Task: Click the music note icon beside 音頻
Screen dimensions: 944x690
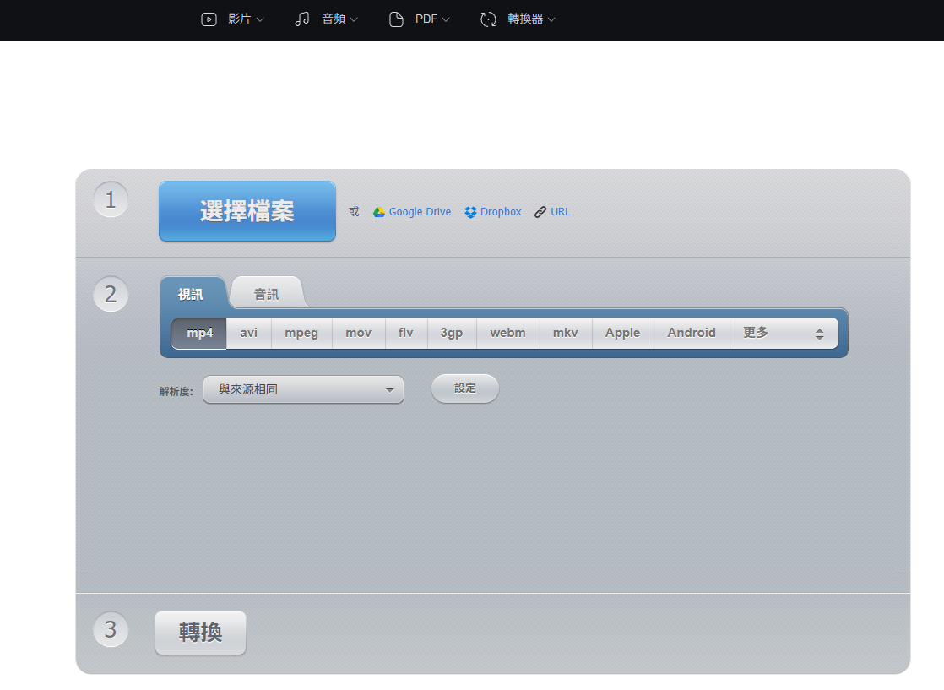Action: pos(301,19)
